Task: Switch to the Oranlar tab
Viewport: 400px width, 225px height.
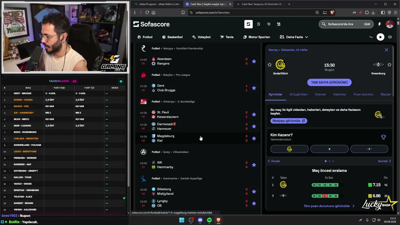Action: point(320,94)
